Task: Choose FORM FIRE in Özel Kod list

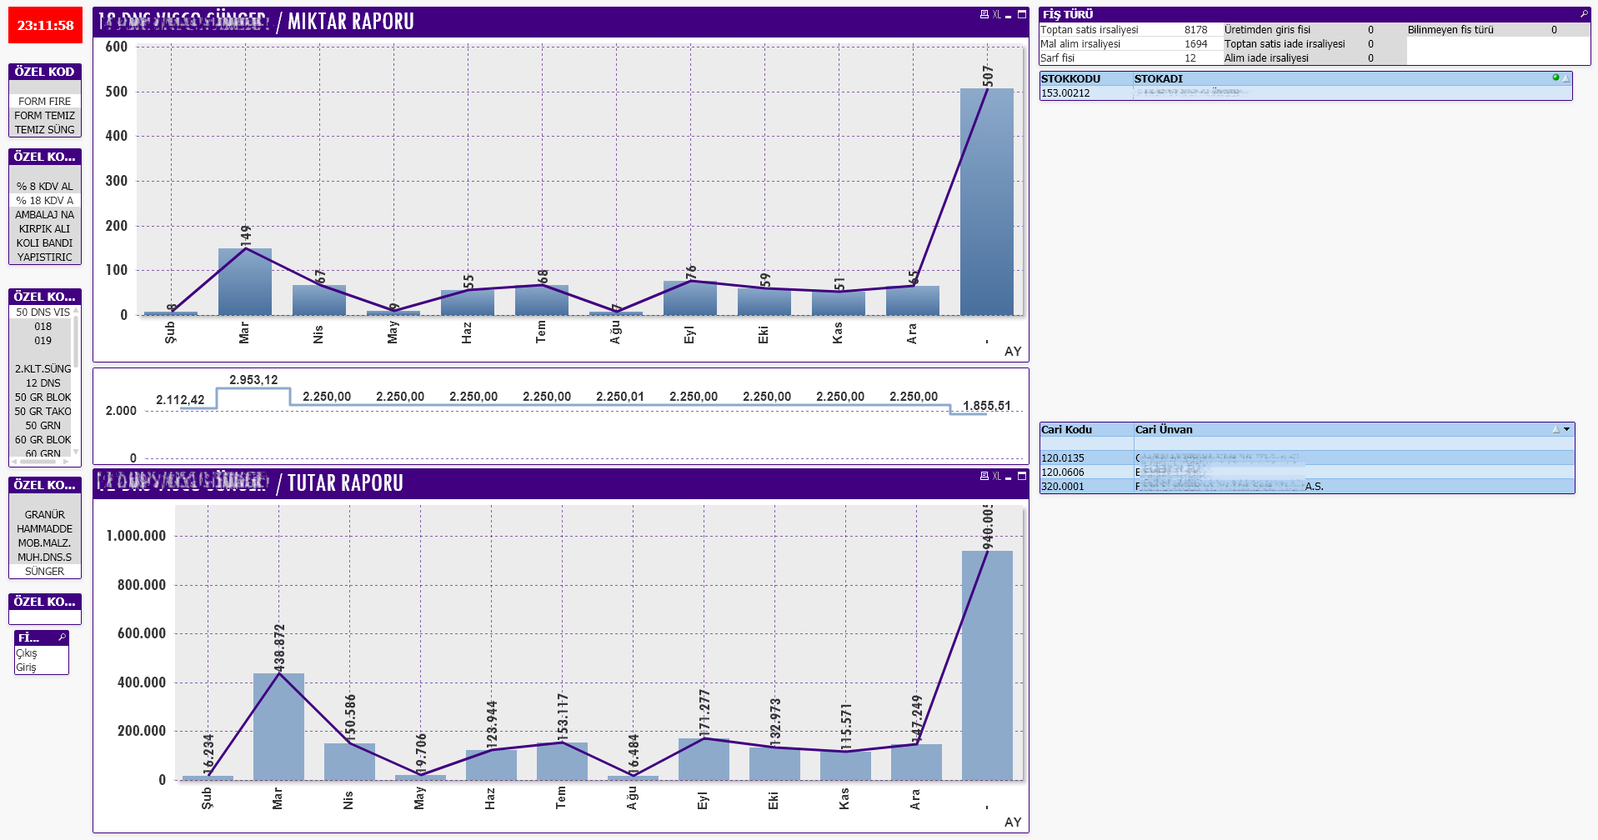Action: [x=45, y=102]
